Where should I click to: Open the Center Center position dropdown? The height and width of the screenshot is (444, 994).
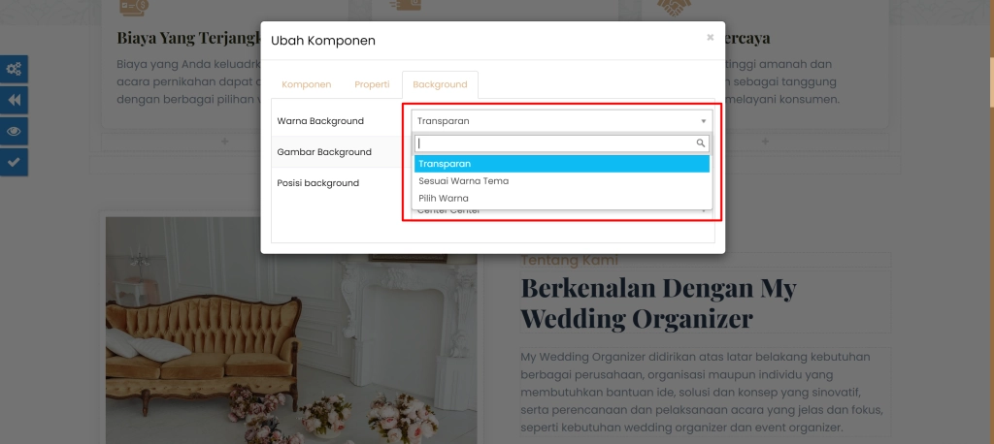pyautogui.click(x=562, y=211)
